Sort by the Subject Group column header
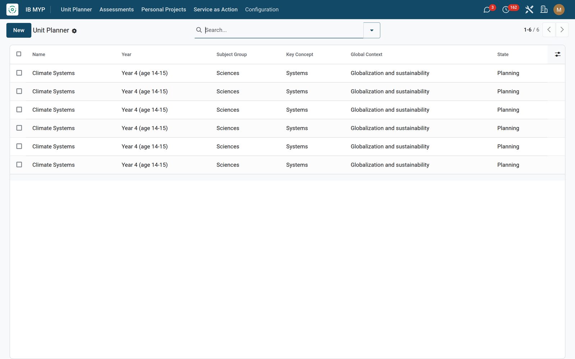This screenshot has width=575, height=359. click(231, 55)
